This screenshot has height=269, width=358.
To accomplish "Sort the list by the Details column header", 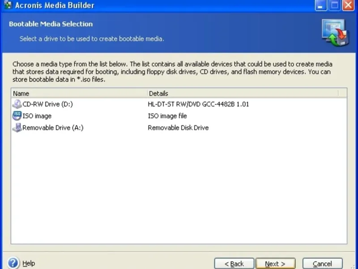I will click(x=243, y=93).
